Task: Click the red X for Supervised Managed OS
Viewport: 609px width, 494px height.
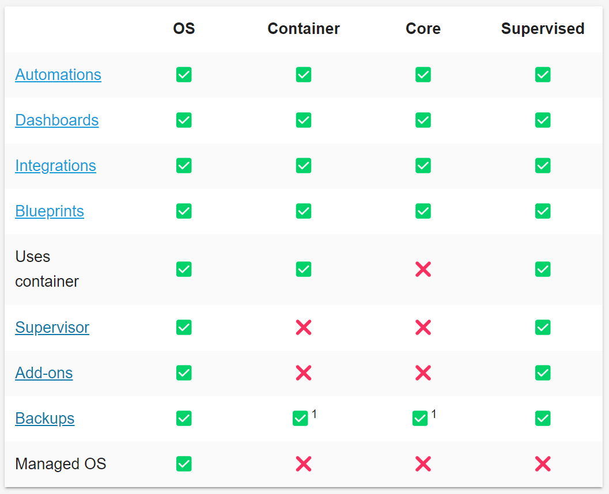Action: pyautogui.click(x=543, y=464)
